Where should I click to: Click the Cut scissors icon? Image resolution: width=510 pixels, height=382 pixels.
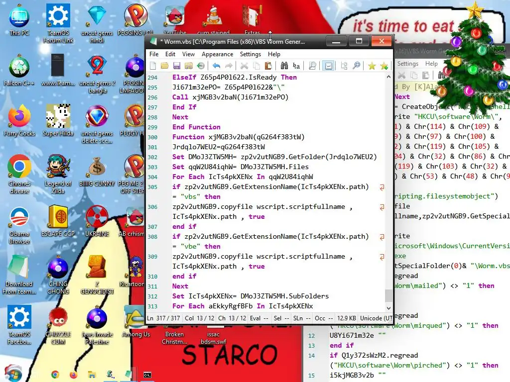pyautogui.click(x=244, y=66)
